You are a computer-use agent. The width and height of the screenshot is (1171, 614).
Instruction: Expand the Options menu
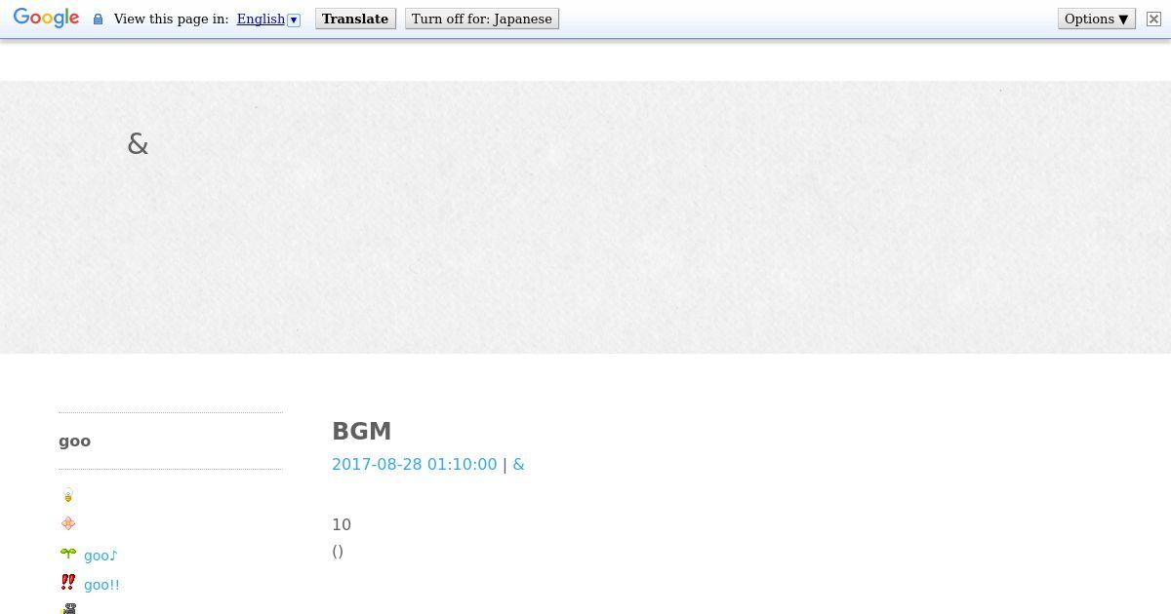point(1096,19)
